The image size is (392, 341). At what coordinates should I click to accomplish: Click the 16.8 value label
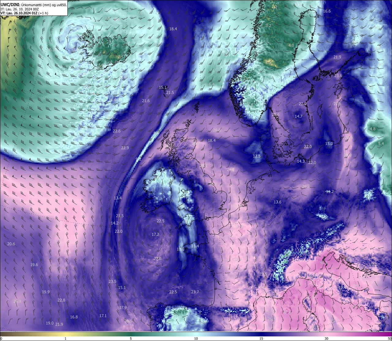(74, 317)
